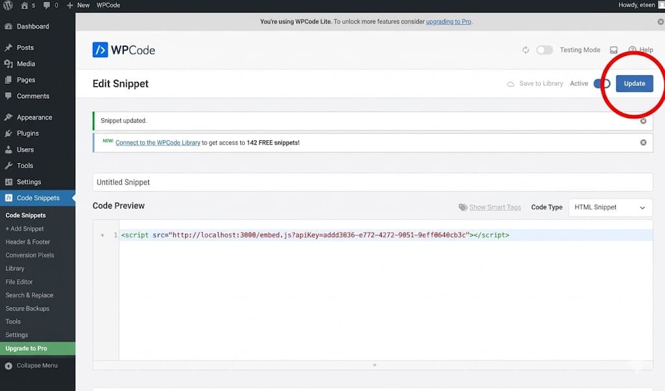The height and width of the screenshot is (391, 665).
Task: Click the site home icon in the admin bar
Action: click(x=25, y=5)
